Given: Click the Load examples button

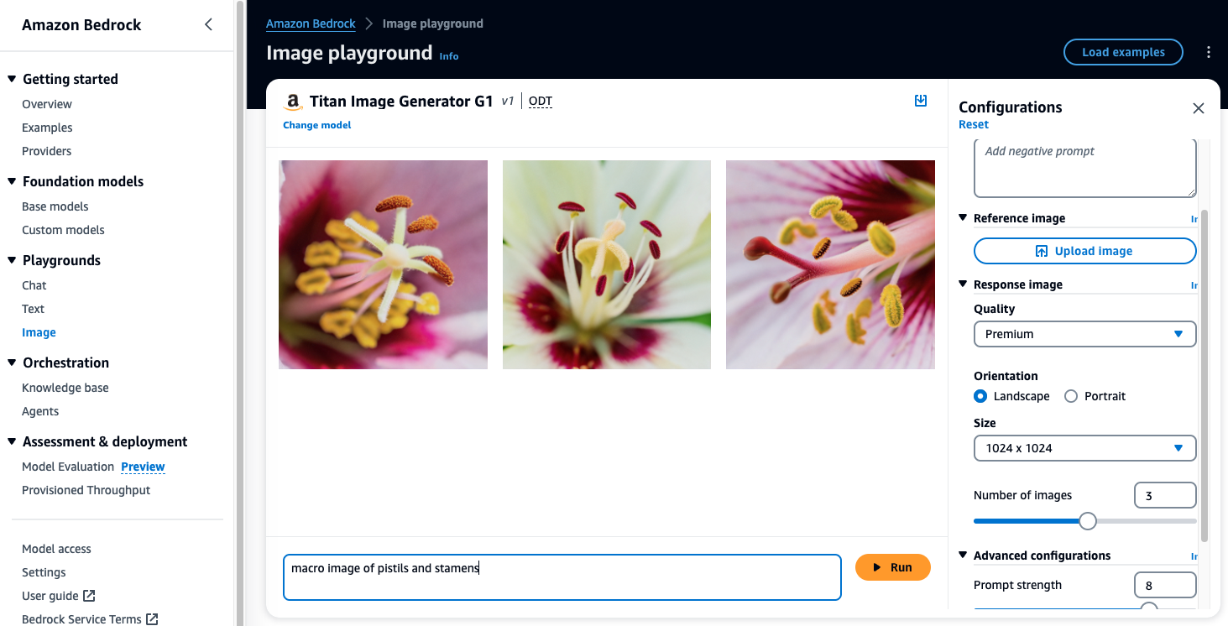Looking at the screenshot, I should point(1123,52).
